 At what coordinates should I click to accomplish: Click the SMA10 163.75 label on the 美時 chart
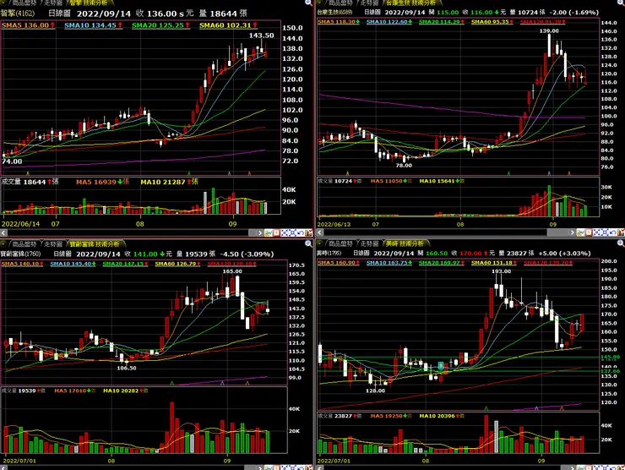(x=389, y=263)
